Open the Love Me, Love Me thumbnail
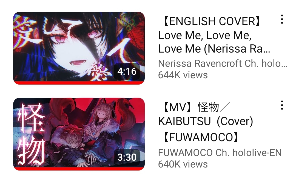 [x=79, y=48]
